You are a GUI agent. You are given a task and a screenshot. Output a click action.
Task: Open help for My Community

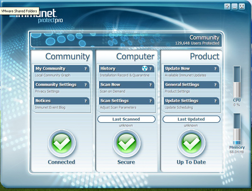[85, 69]
